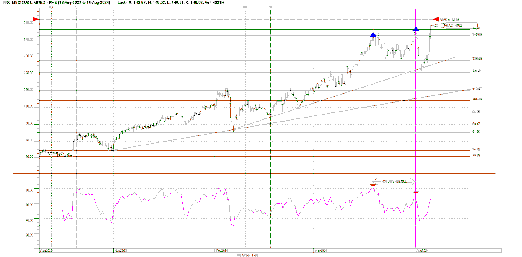522x257 pixels.
Task: Select the 70.75 level label
Action: pyautogui.click(x=476, y=156)
